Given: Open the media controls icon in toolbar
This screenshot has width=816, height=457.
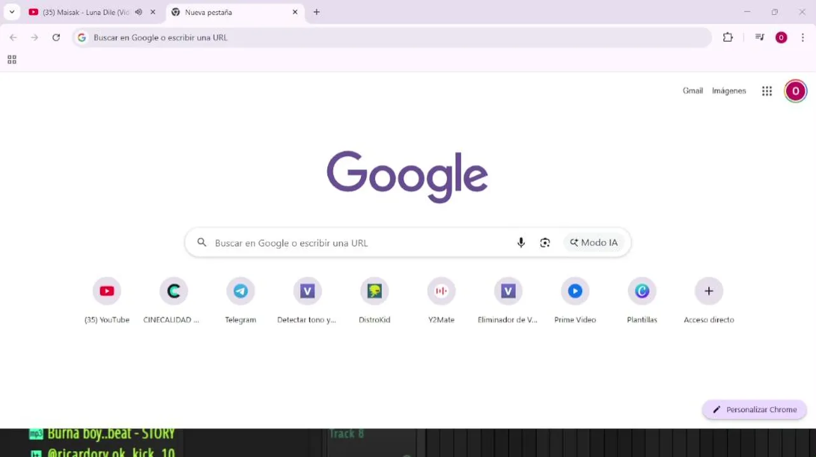Looking at the screenshot, I should [x=759, y=37].
